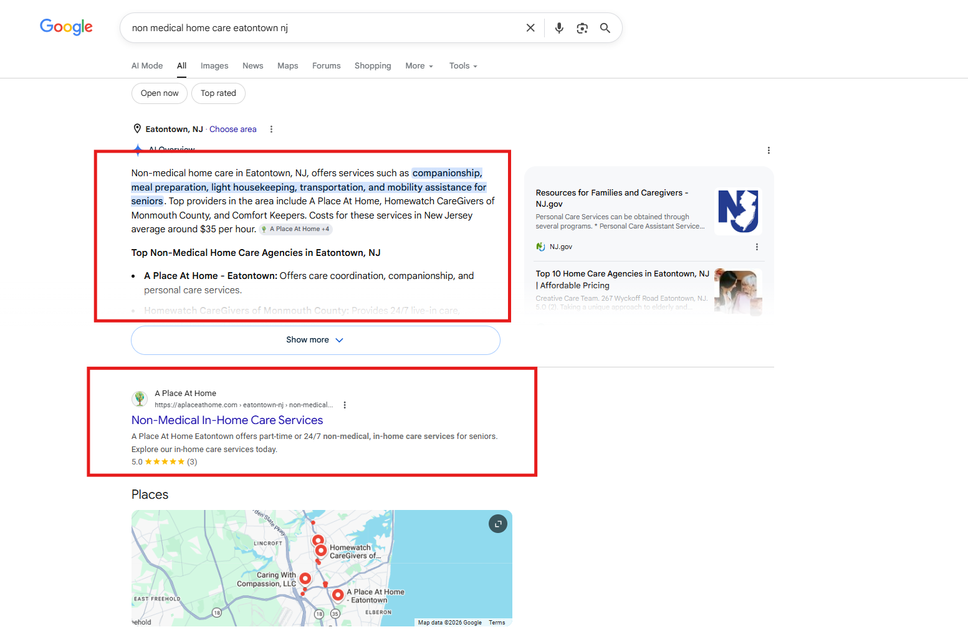Click the NJ.gov logo thumbnail
This screenshot has width=968, height=637.
(x=738, y=212)
